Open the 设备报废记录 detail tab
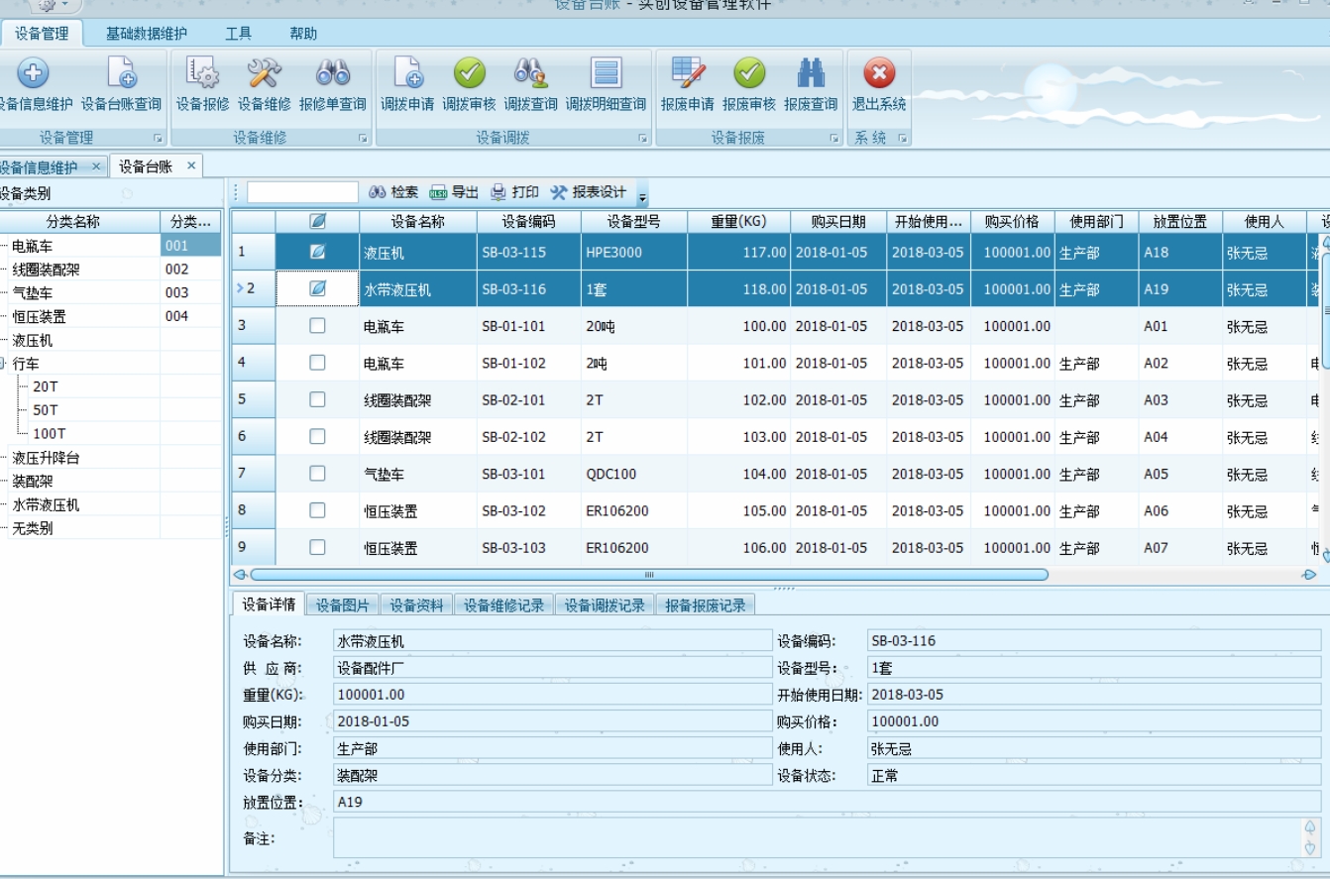The image size is (1330, 879). pos(706,604)
